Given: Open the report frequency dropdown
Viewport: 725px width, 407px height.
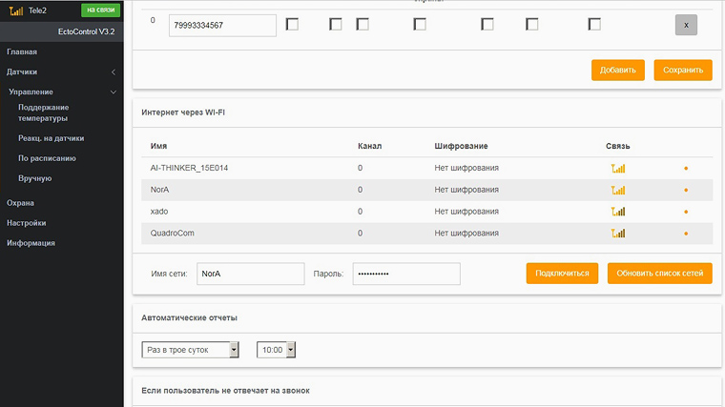Looking at the screenshot, I should [190, 350].
